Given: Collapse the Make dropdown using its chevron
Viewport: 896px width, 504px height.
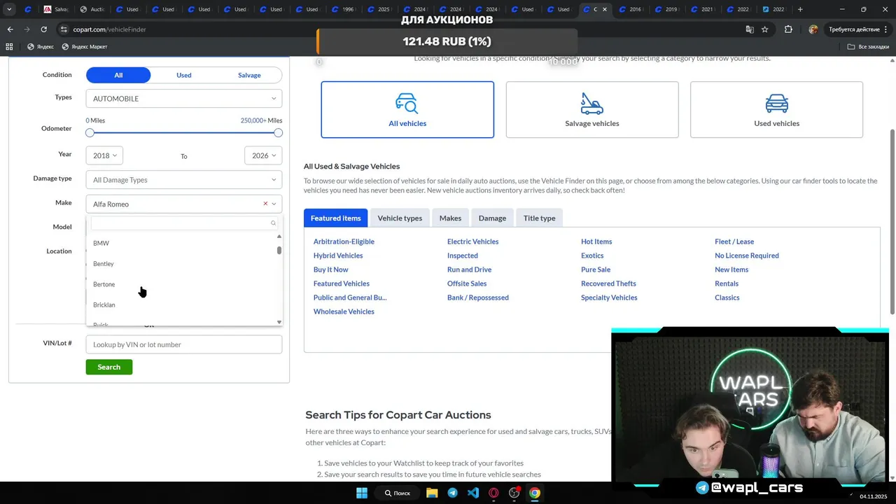Looking at the screenshot, I should [274, 204].
